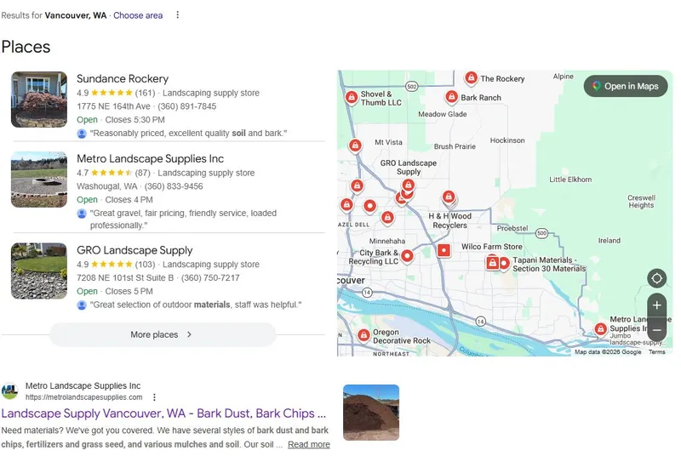The width and height of the screenshot is (681, 462).
Task: Open options menu for metrolandscapesupplies.com result
Action: coord(154,397)
